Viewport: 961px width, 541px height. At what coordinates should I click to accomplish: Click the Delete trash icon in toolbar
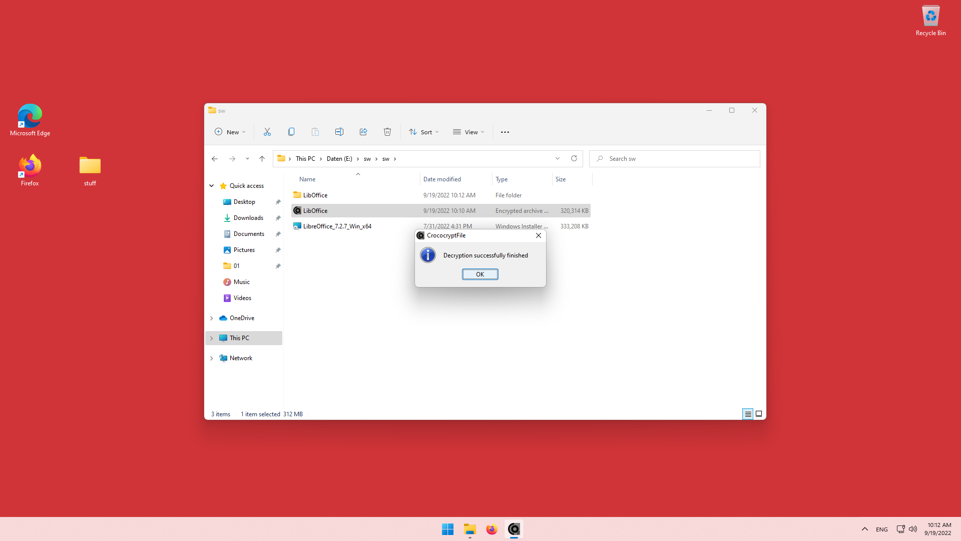tap(387, 132)
